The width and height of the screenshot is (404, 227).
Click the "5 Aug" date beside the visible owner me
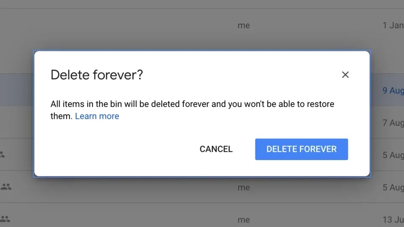click(x=393, y=188)
